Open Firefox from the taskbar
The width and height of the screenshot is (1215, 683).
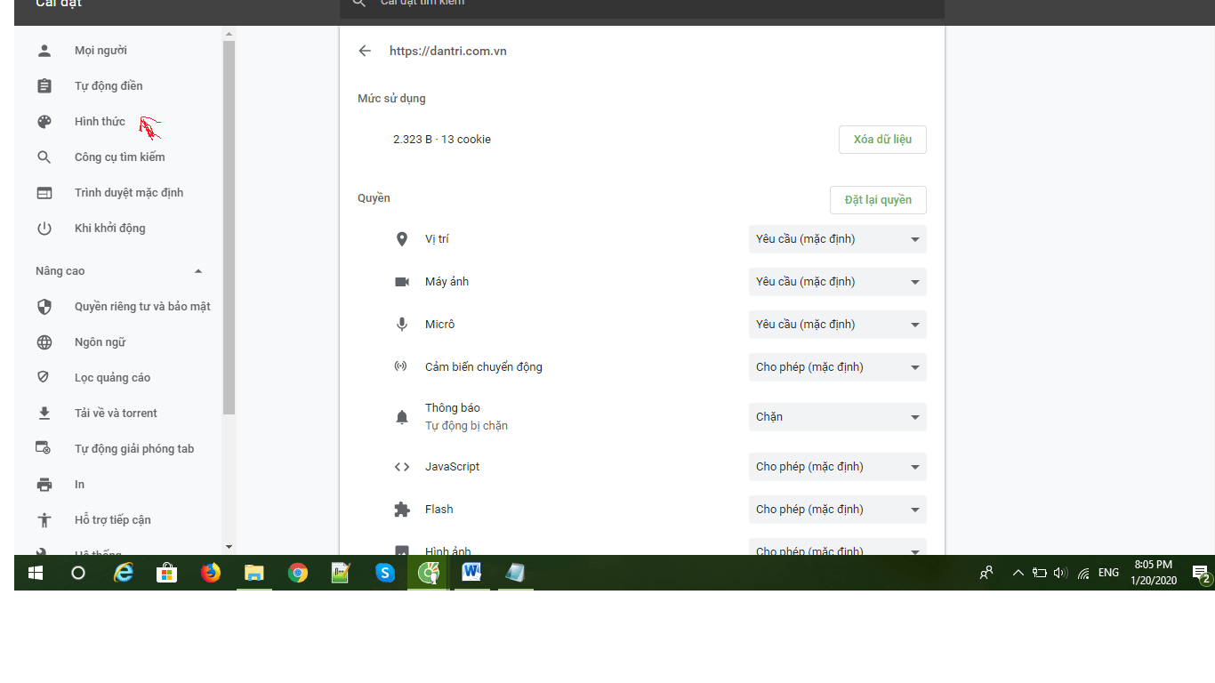click(x=211, y=573)
